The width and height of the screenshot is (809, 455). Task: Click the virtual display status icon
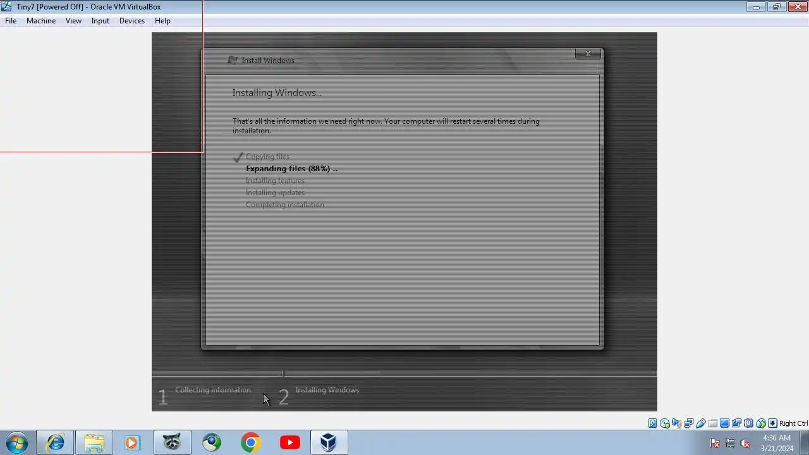pyautogui.click(x=725, y=423)
